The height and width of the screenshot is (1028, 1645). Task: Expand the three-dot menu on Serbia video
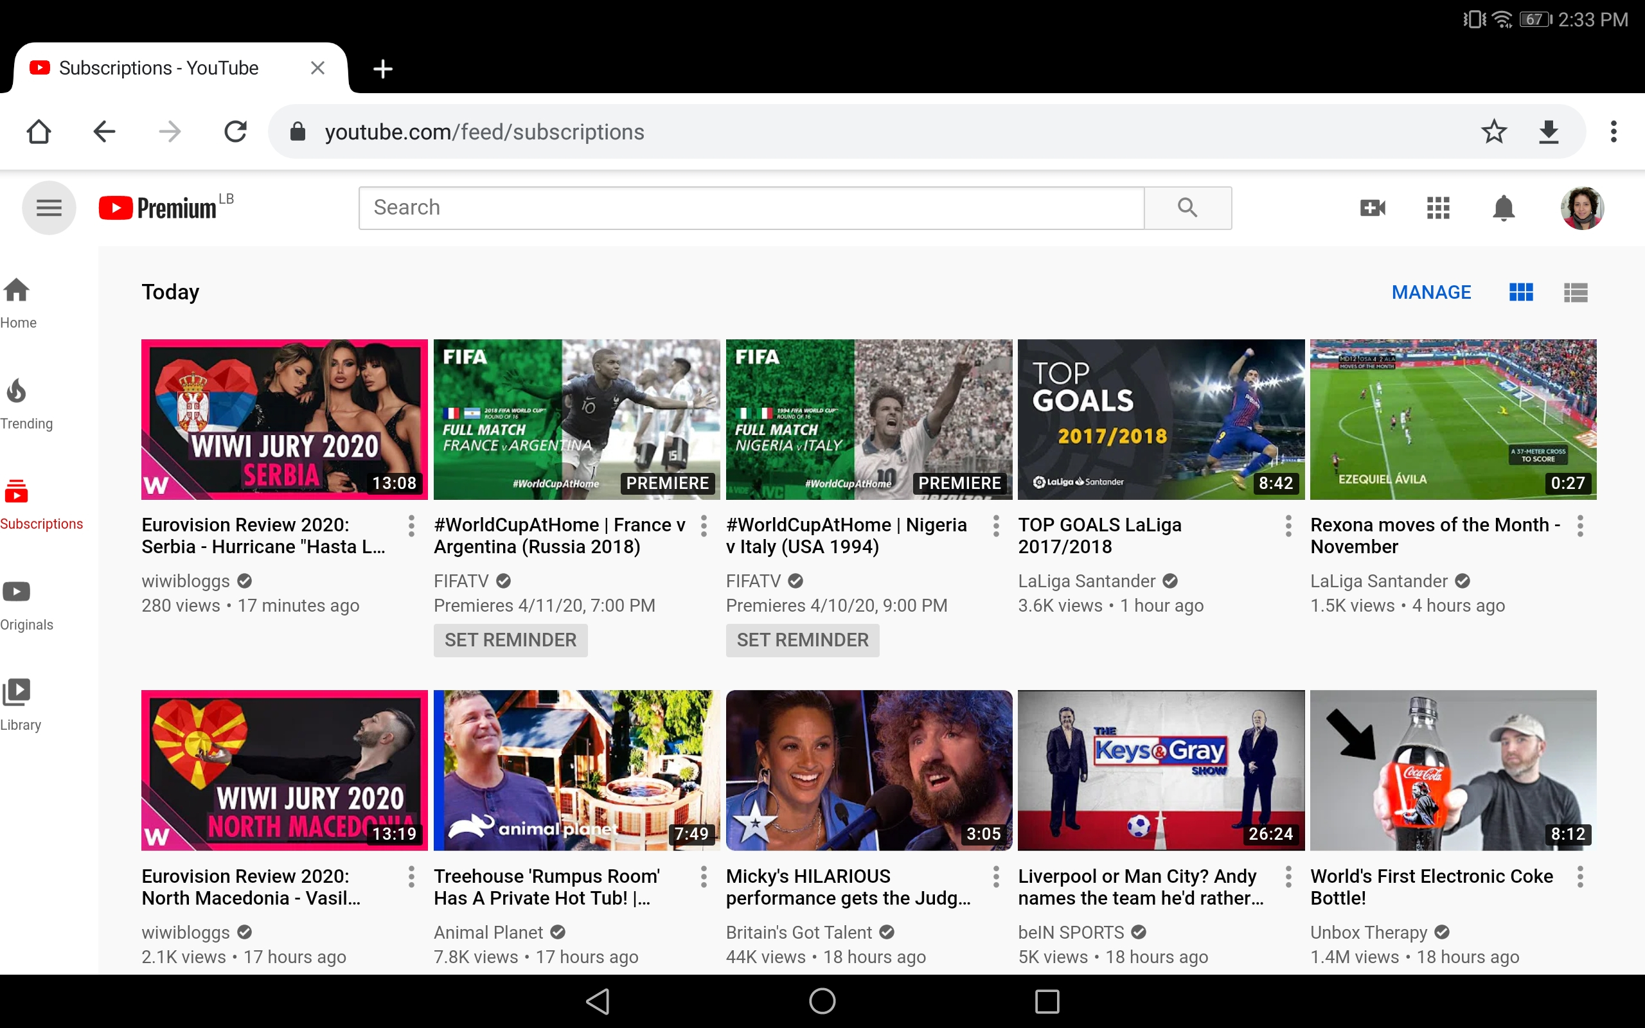[411, 525]
